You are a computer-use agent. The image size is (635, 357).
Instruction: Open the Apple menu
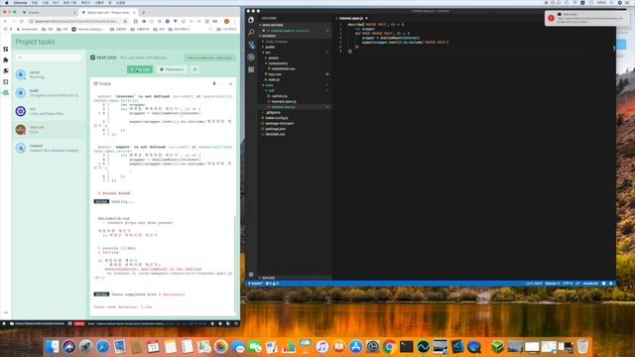pyautogui.click(x=6, y=2)
